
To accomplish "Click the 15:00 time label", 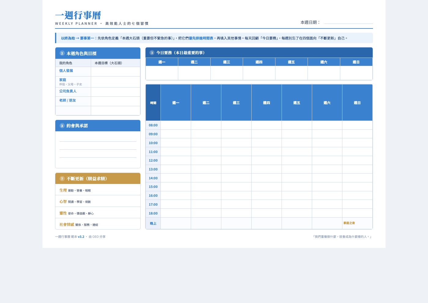I will pos(153,187).
